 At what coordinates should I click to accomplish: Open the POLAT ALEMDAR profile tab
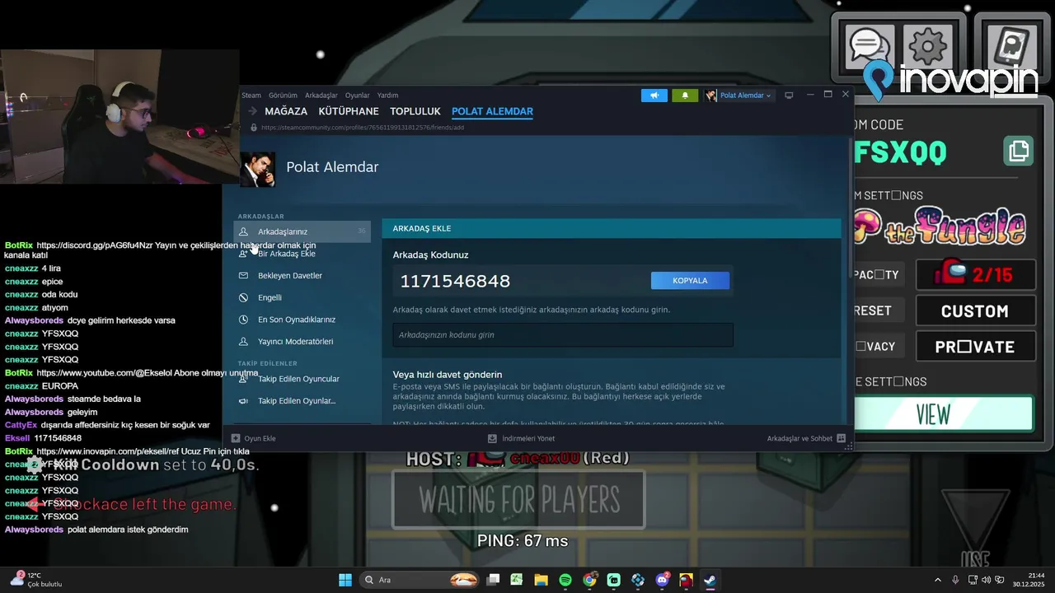(492, 111)
